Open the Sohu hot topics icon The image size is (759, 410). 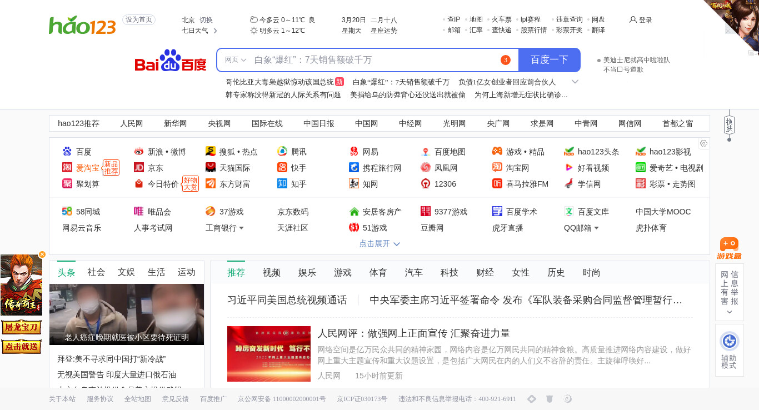211,152
